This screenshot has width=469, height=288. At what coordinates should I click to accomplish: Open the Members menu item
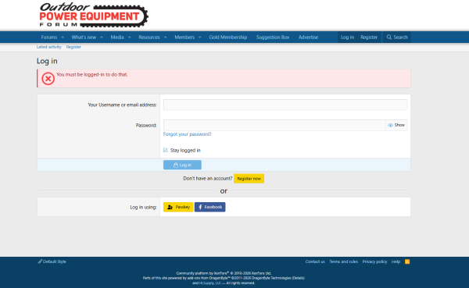tap(184, 37)
